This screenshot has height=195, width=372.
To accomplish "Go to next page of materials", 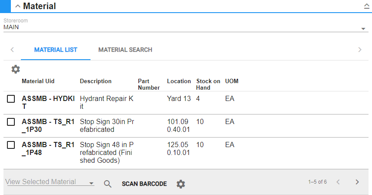I will pyautogui.click(x=357, y=182).
